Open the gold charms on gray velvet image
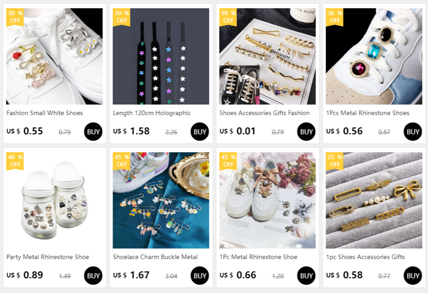Viewport: 428px width, 293px height. pyautogui.click(x=374, y=200)
